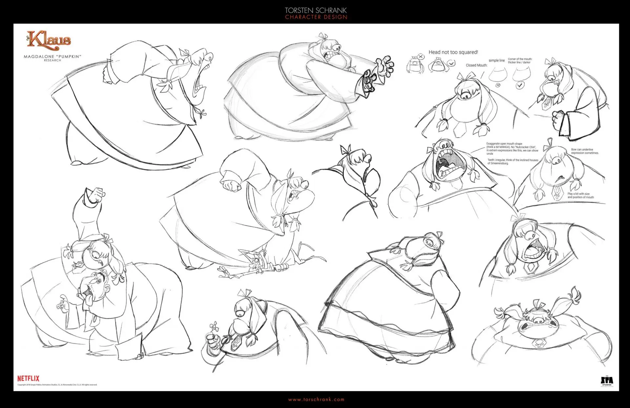This screenshot has height=408, width=630.
Task: Click the TORSTEN SCHRANK heading
Action: [316, 10]
